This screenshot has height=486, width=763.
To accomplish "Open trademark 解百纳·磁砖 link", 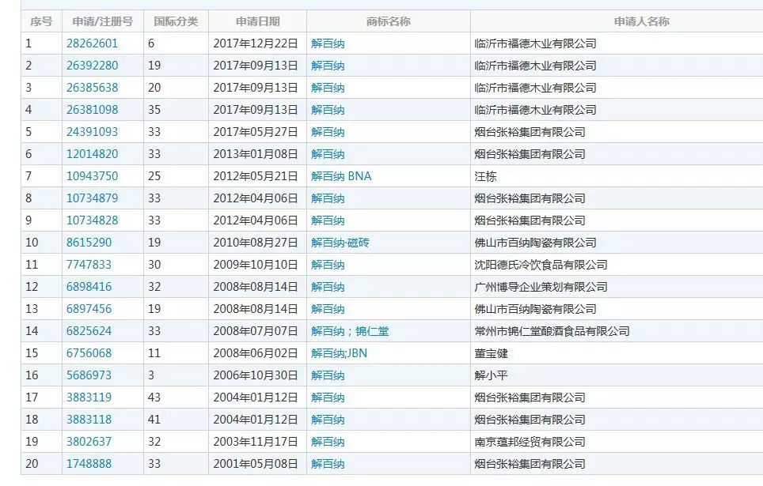I will (340, 243).
